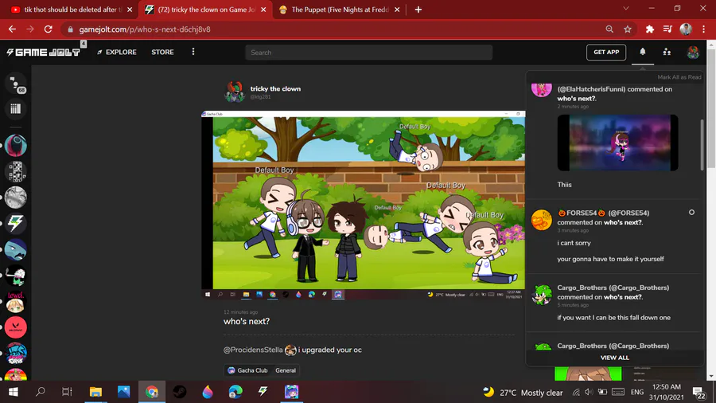The height and width of the screenshot is (403, 716).
Task: Open Chrome's zoom magnifier icon
Action: point(609,29)
